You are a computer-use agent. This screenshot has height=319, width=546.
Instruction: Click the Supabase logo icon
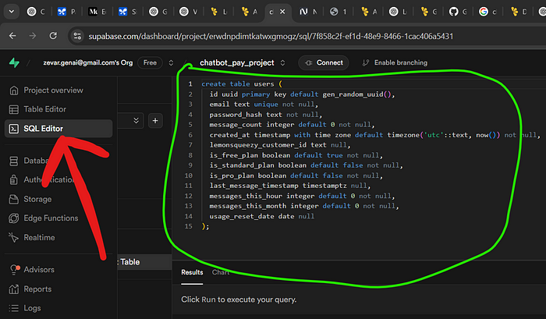14,62
